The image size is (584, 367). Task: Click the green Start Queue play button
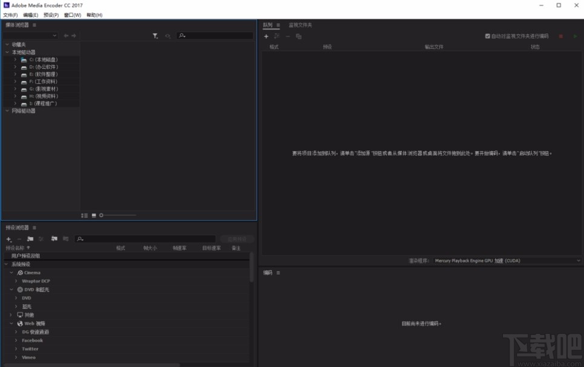pyautogui.click(x=575, y=36)
